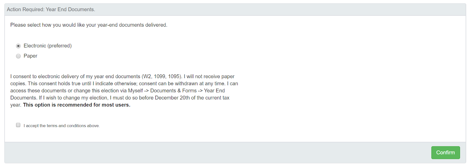Click the word "Myself" in the consent paragraph
The width and height of the screenshot is (470, 168).
(135, 91)
